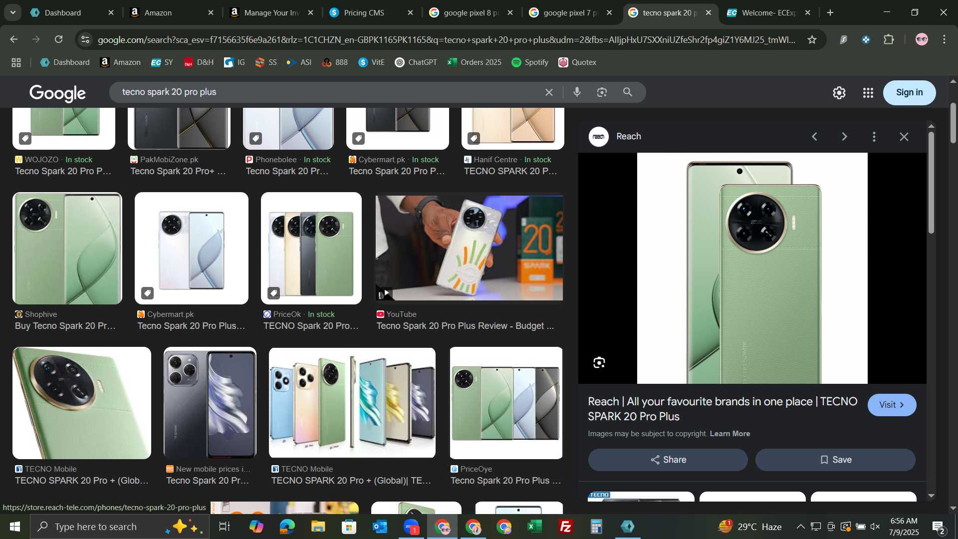This screenshot has width=958, height=539.
Task: Open the Shophive green phone thumbnail
Action: (x=67, y=248)
